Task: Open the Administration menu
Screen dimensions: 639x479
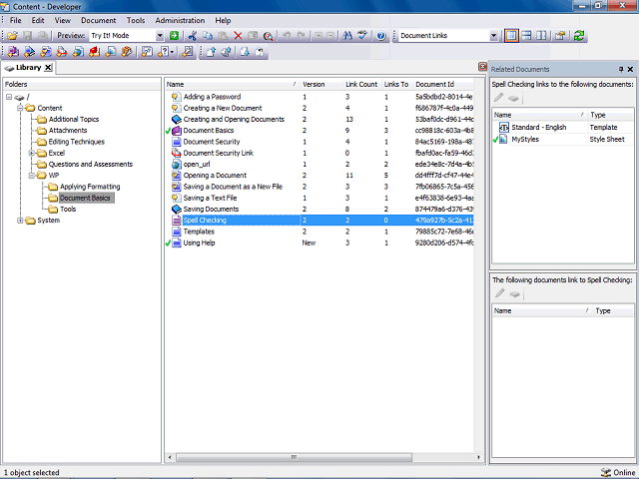Action: pyautogui.click(x=180, y=20)
